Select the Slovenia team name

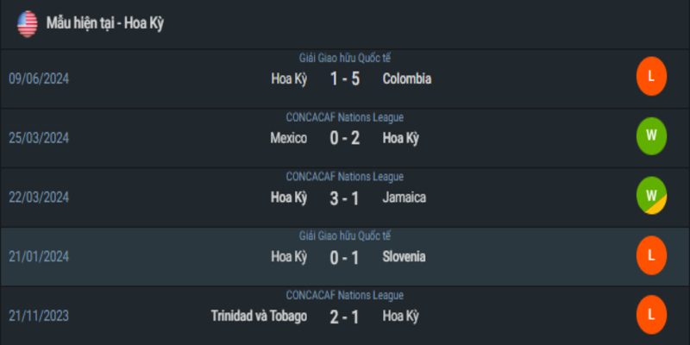[404, 257]
